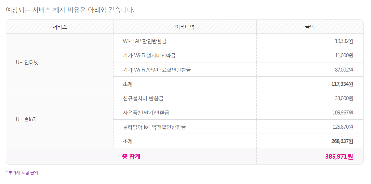This screenshot has height=184, width=371.
Task: Click the 이용내역 column header
Action: point(185,27)
